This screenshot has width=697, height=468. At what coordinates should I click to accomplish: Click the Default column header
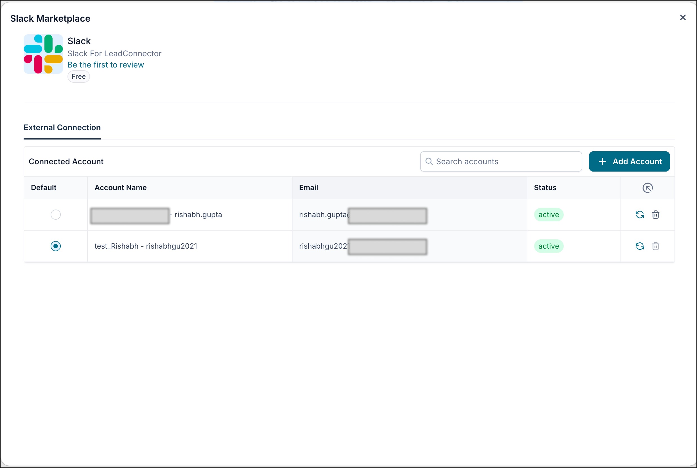tap(44, 187)
